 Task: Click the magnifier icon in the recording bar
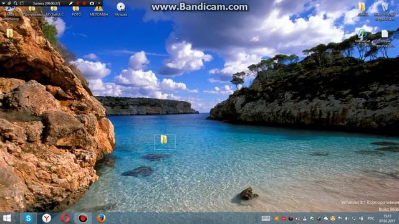click(16, 3)
